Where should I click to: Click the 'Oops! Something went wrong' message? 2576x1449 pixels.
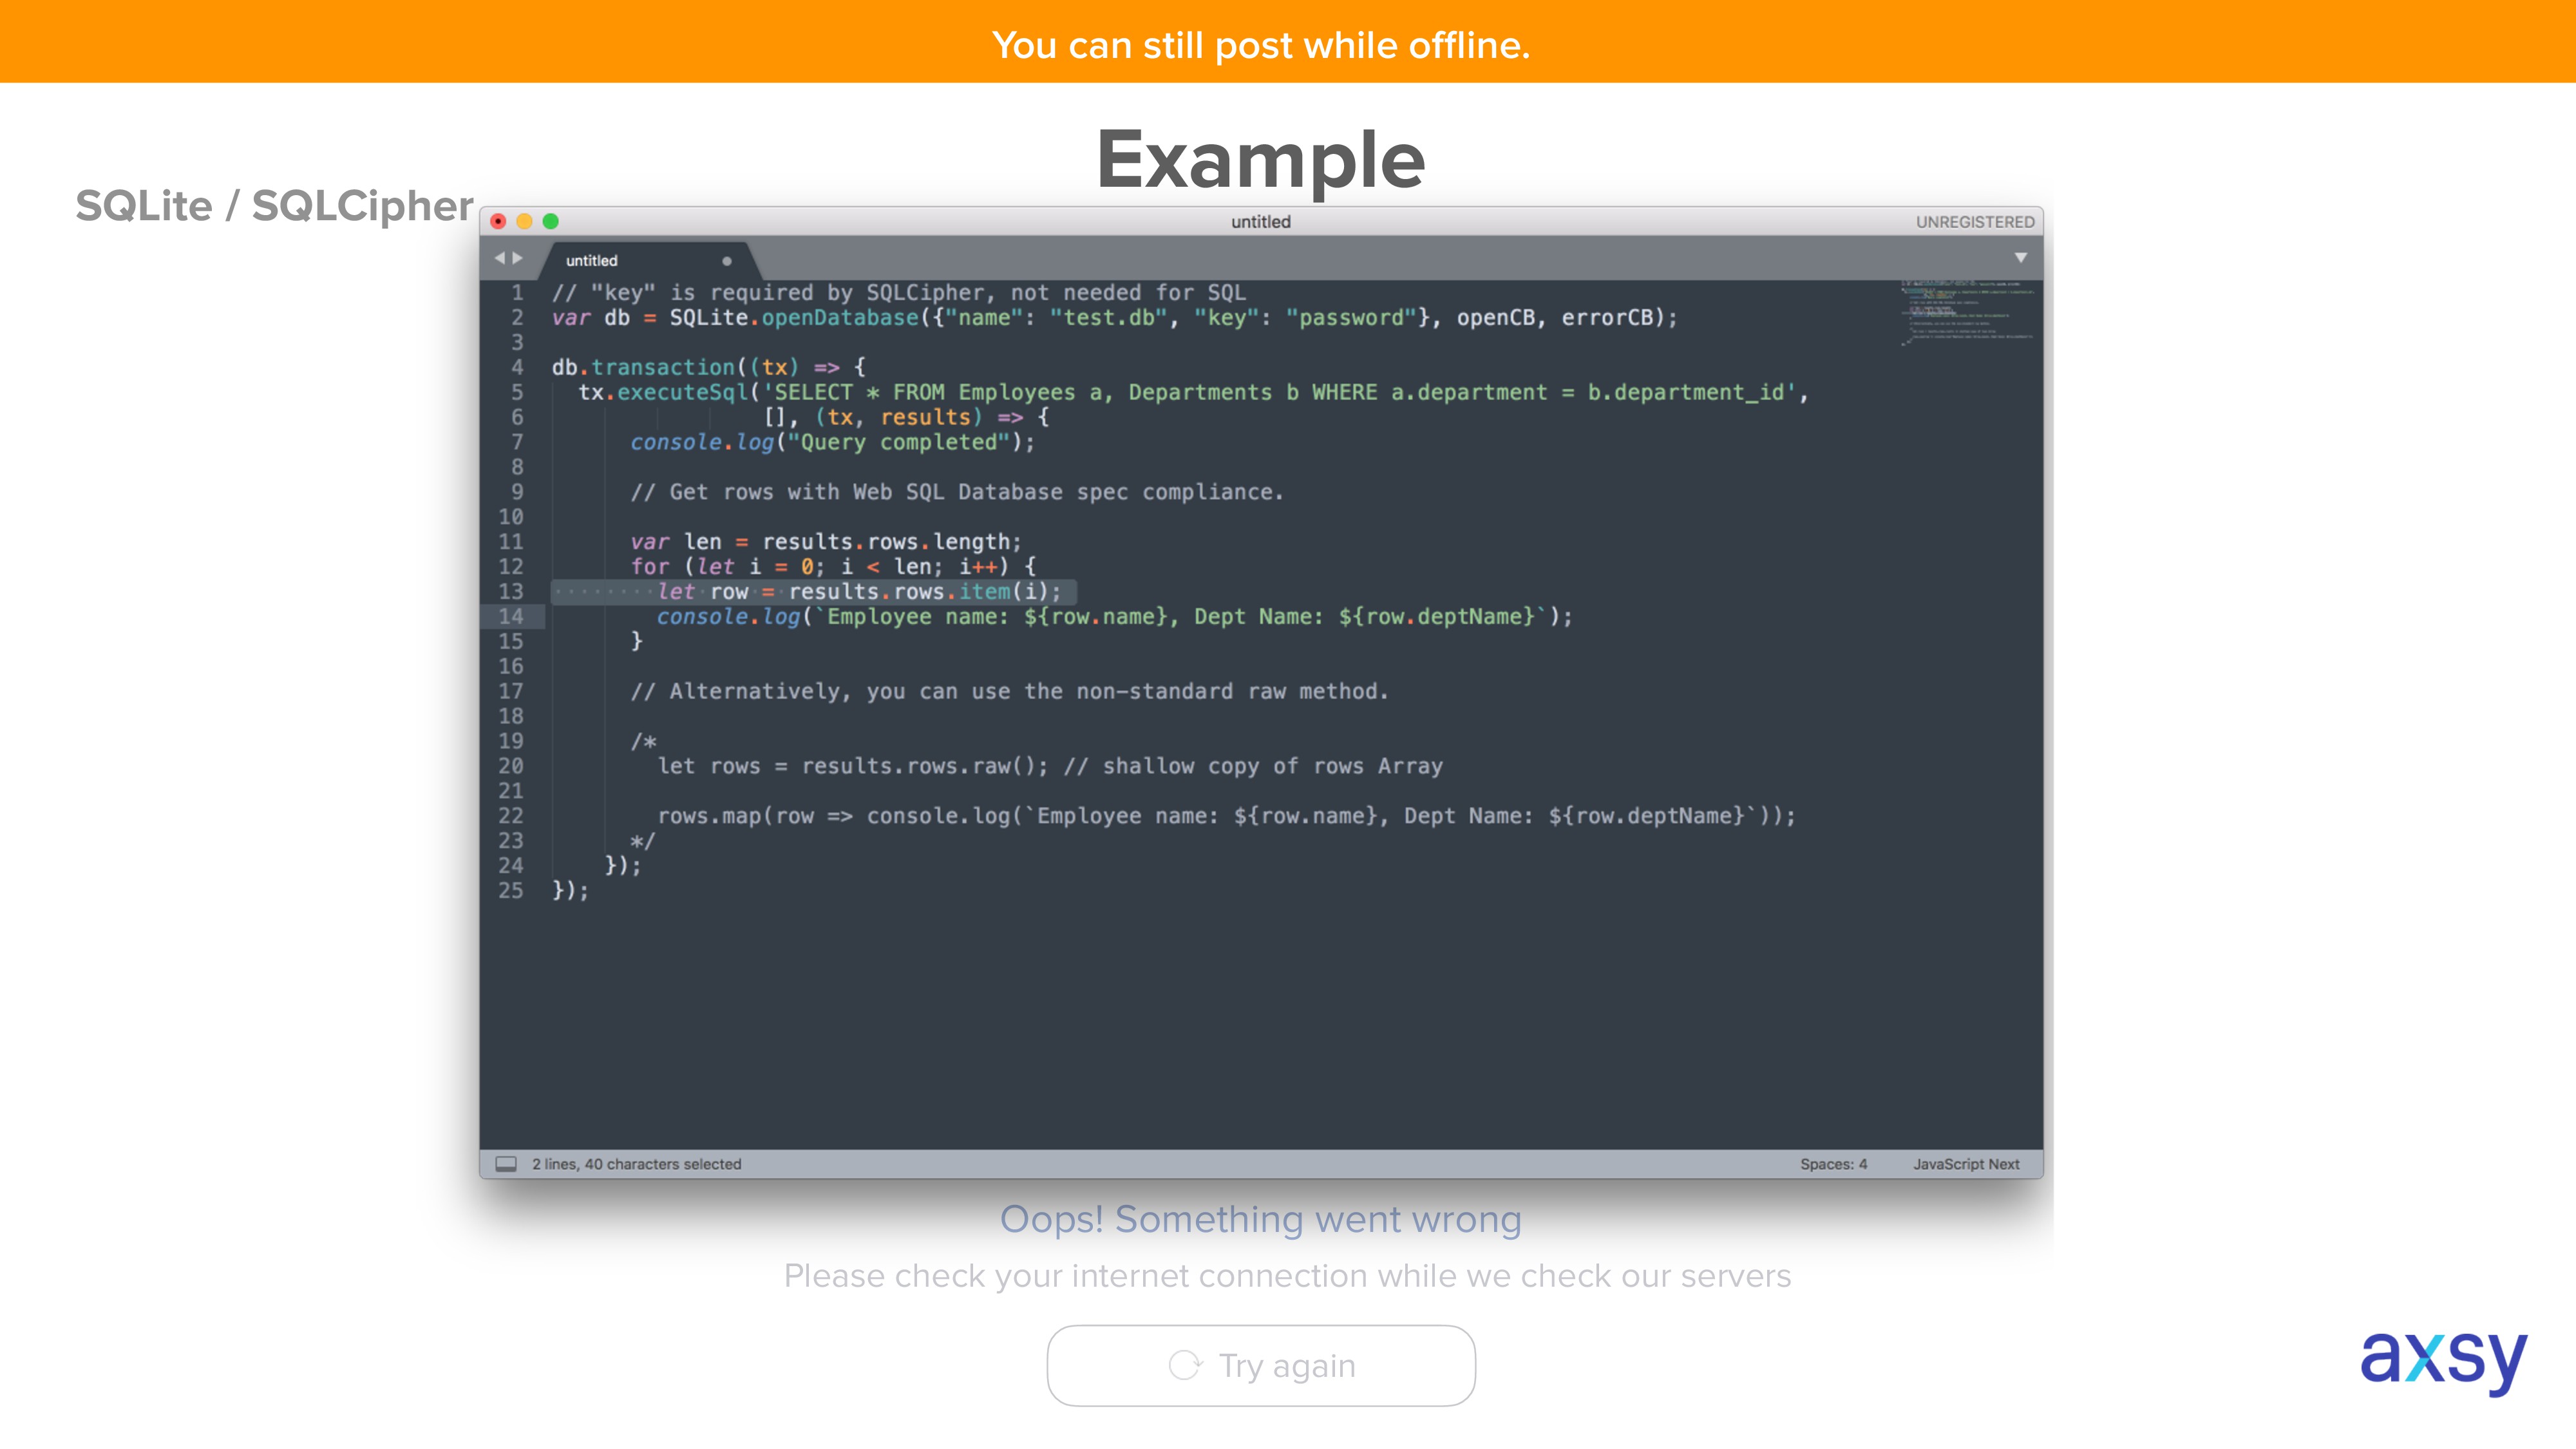[1261, 1219]
